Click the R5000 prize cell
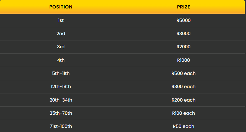Viewport: 246px width, 132px height. click(x=183, y=20)
